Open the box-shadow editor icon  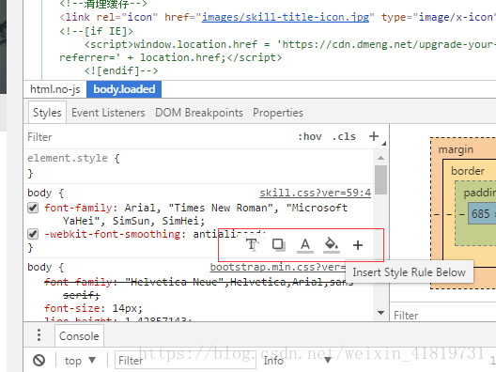(278, 245)
